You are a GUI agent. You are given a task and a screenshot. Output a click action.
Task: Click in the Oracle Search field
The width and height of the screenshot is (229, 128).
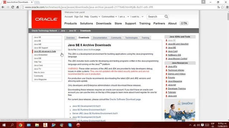tap(156, 17)
